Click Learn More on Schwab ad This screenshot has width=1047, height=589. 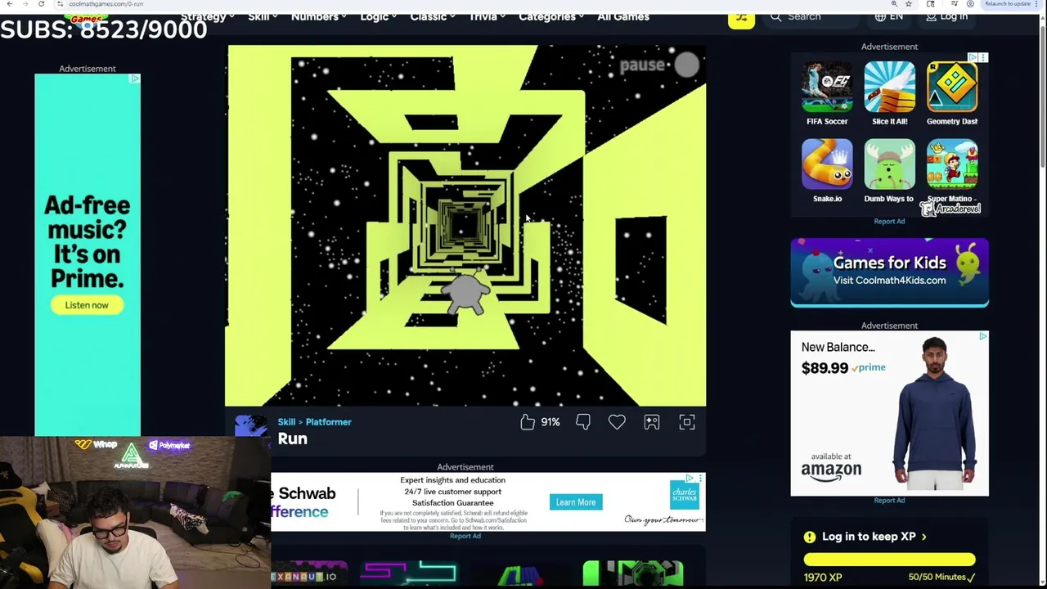click(576, 502)
